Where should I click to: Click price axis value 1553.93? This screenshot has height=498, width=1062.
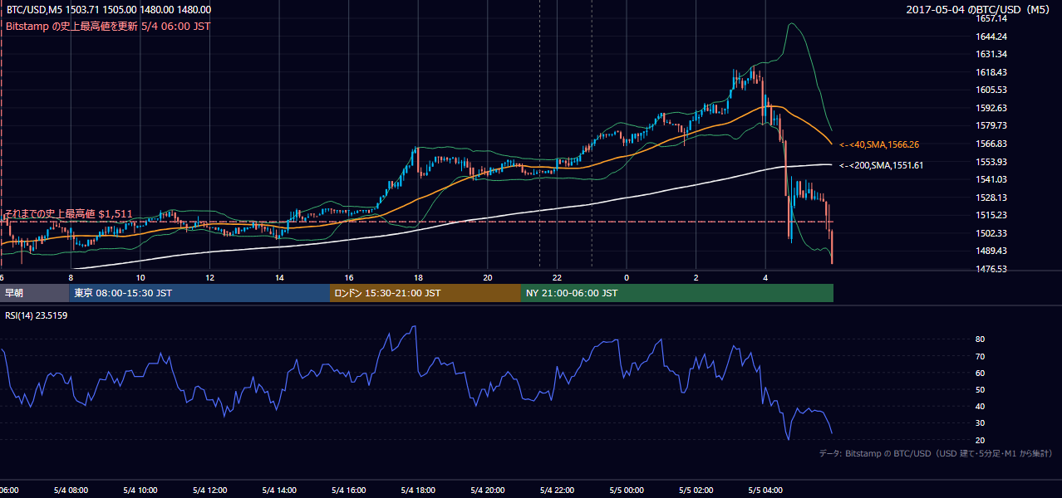point(991,162)
